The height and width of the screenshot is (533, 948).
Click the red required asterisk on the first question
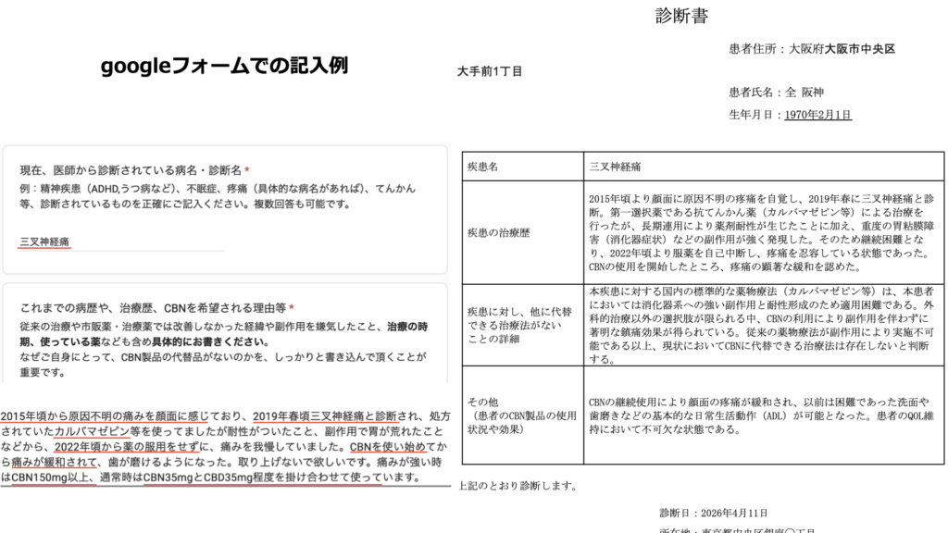(246, 167)
